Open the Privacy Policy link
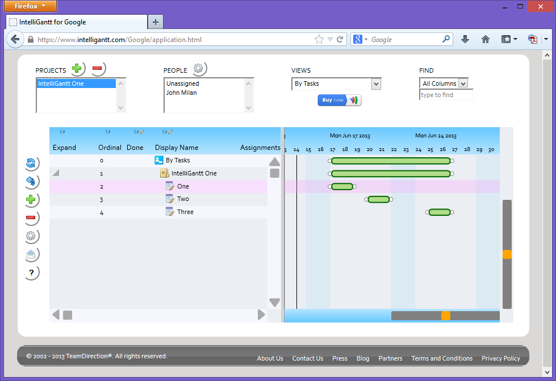Screen dimensions: 556x381 coord(501,358)
